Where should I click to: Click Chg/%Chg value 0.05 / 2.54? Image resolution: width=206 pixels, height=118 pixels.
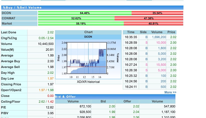coord(46,38)
